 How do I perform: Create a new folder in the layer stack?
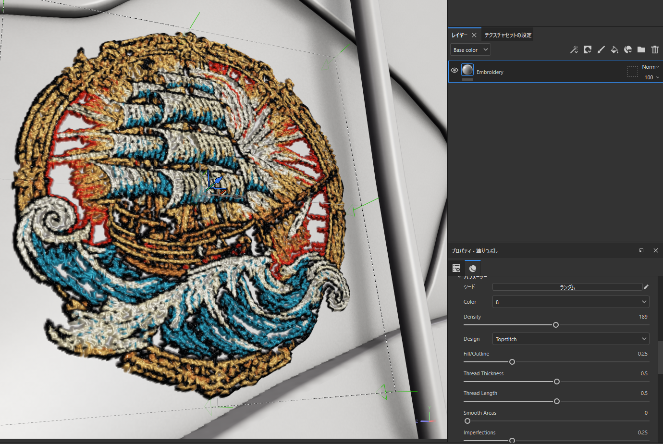[641, 49]
